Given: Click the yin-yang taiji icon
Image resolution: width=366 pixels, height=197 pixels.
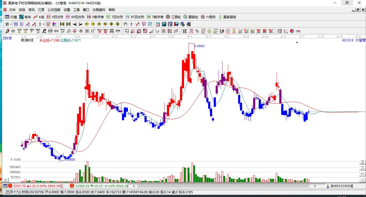Looking at the screenshot, I should (x=292, y=31).
